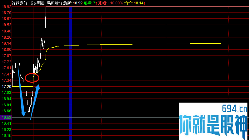Switch to the 成交明细 tab
The width and height of the screenshot is (249, 140).
click(37, 3)
